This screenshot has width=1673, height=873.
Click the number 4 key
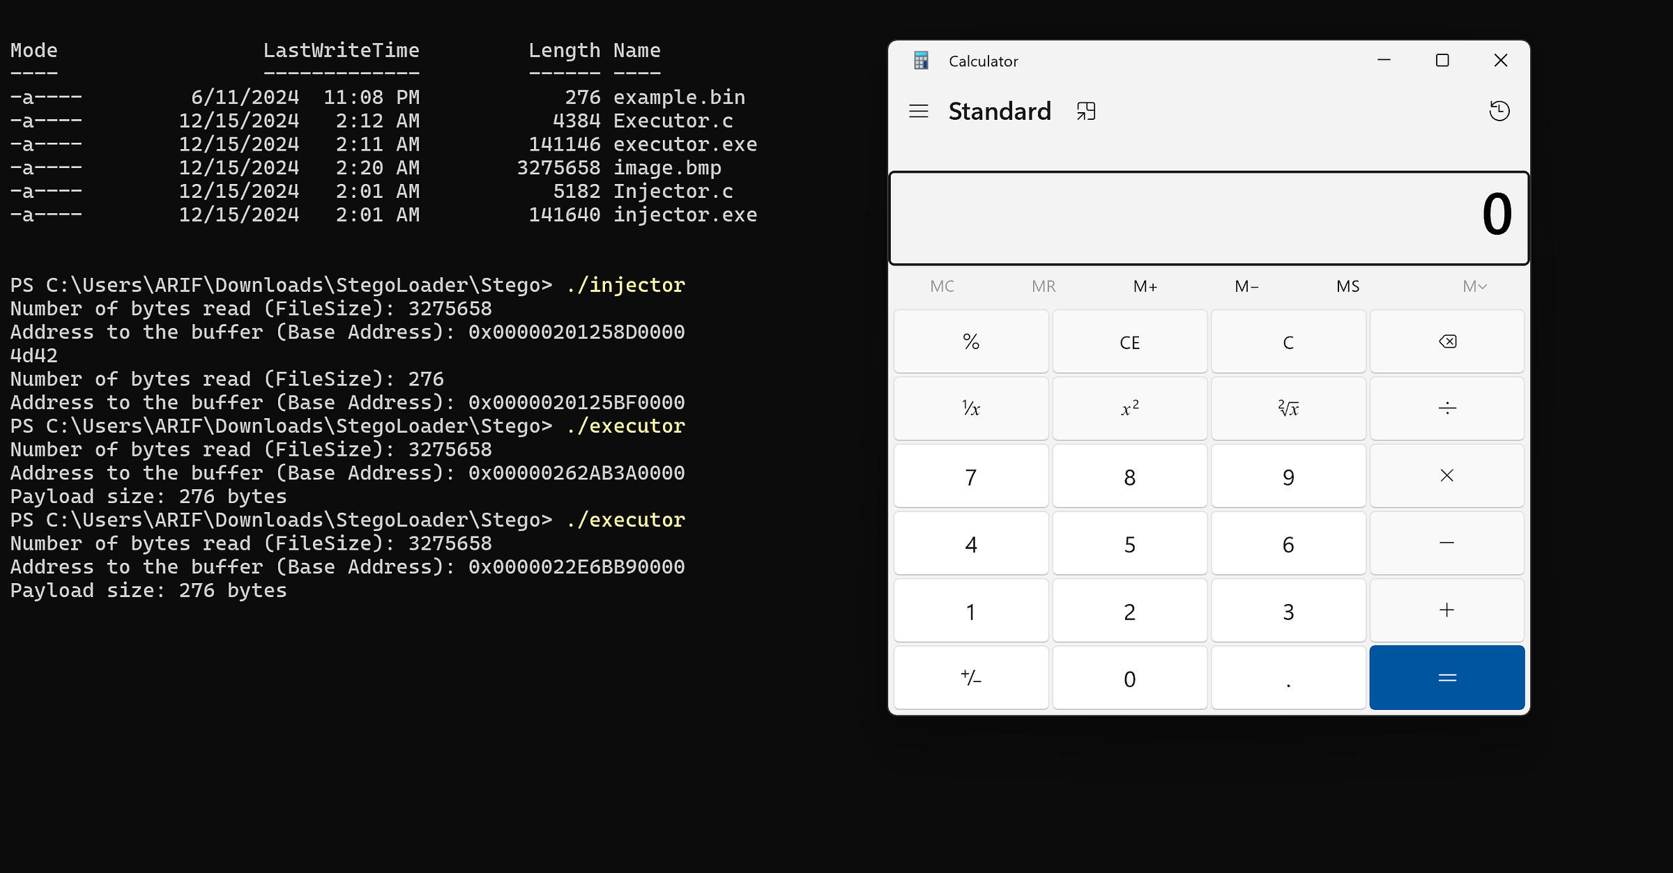click(971, 543)
